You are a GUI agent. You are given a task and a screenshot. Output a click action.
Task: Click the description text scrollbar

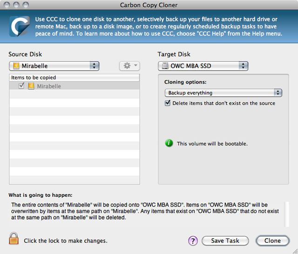click(287, 214)
